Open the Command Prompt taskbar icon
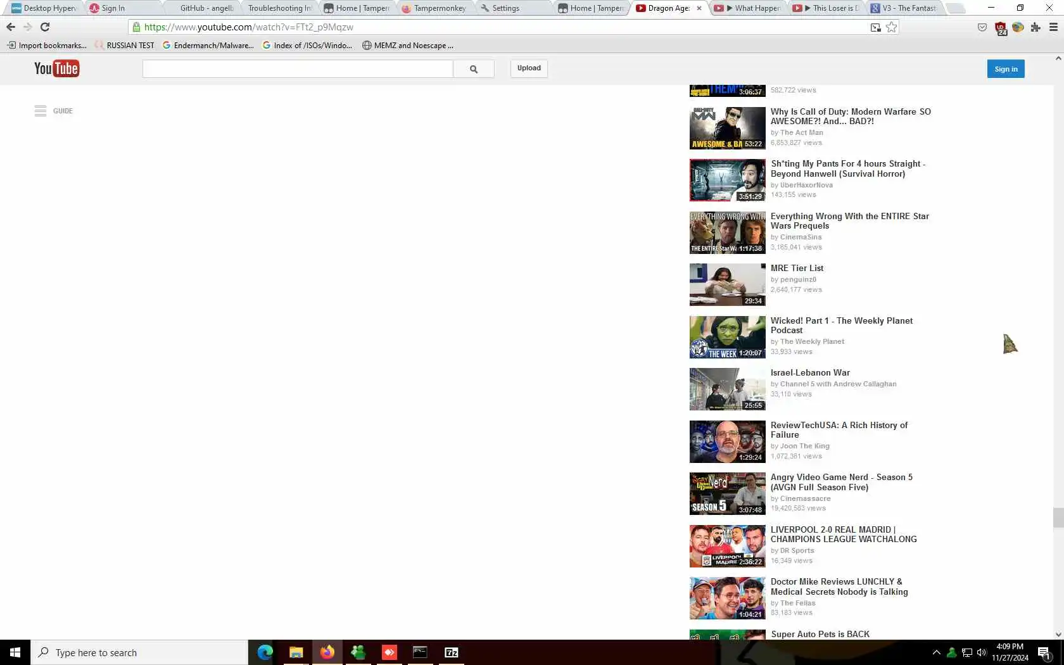The image size is (1064, 665). click(420, 652)
